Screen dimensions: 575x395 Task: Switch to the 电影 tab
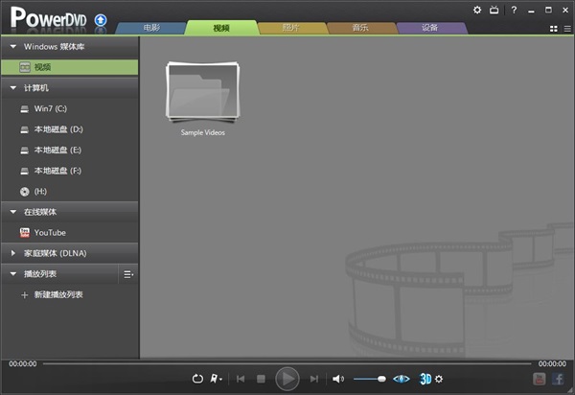[151, 28]
